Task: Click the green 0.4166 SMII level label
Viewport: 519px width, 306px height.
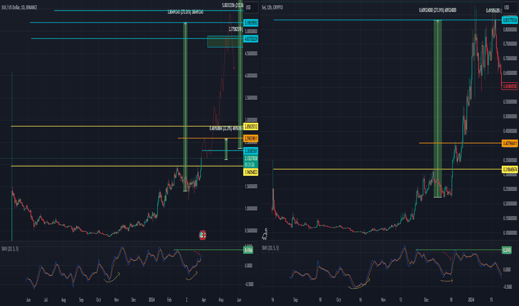Action: [248, 250]
